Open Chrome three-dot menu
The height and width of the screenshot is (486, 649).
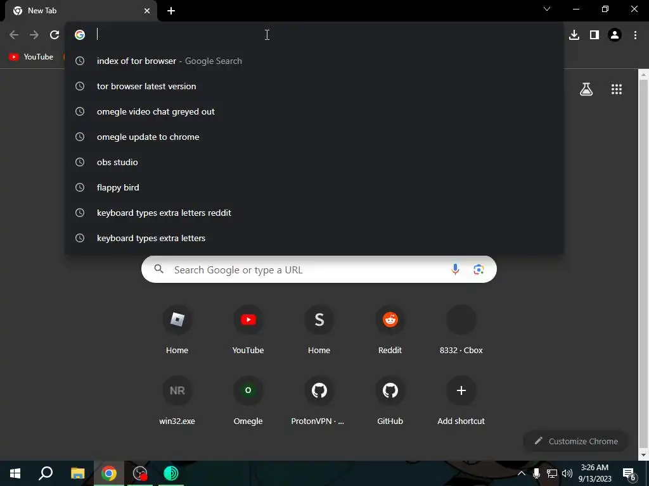635,35
